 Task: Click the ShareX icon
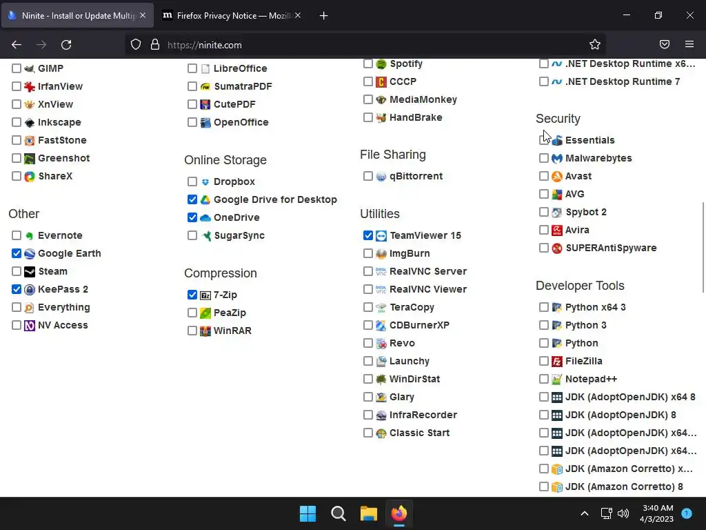pyautogui.click(x=30, y=176)
